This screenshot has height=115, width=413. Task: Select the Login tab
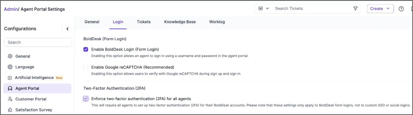coord(118,22)
